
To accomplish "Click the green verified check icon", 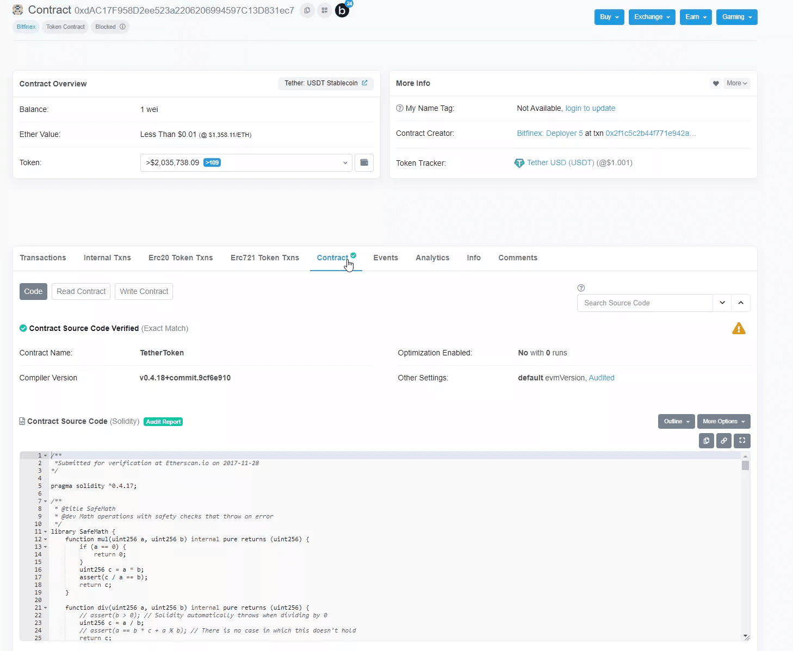I will [x=23, y=328].
